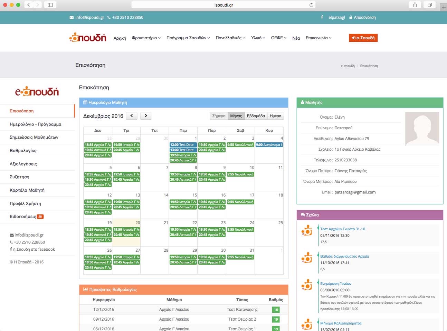
Task: Click avatar icon beside Τεστ Αρχαίων Γνωστό comment
Action: pos(307,230)
